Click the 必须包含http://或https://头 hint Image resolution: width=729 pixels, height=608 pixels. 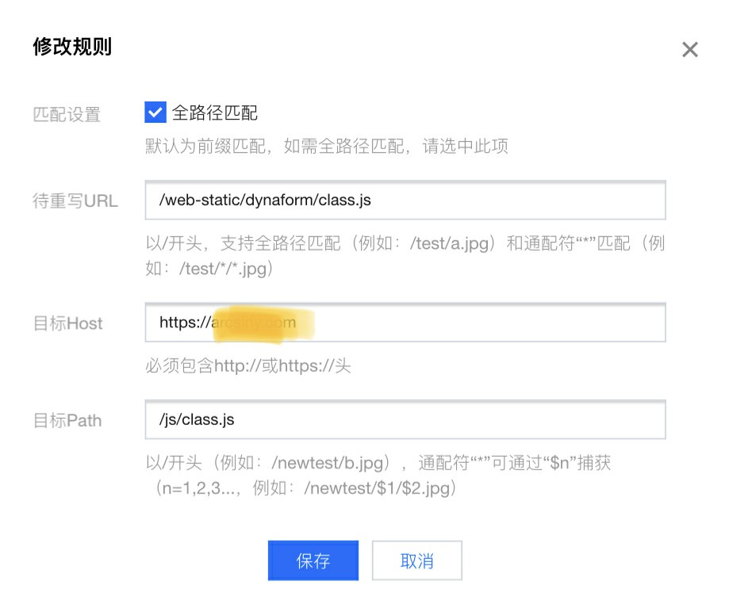(x=247, y=365)
